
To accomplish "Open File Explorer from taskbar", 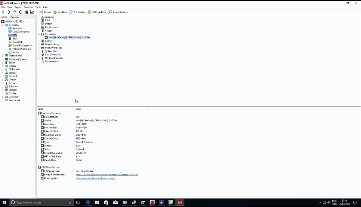I will coord(97,202).
